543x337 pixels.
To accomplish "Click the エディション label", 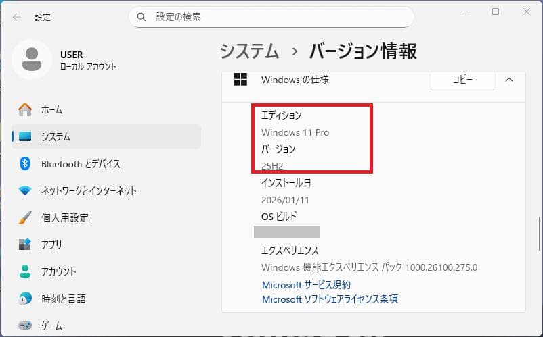I will [282, 115].
